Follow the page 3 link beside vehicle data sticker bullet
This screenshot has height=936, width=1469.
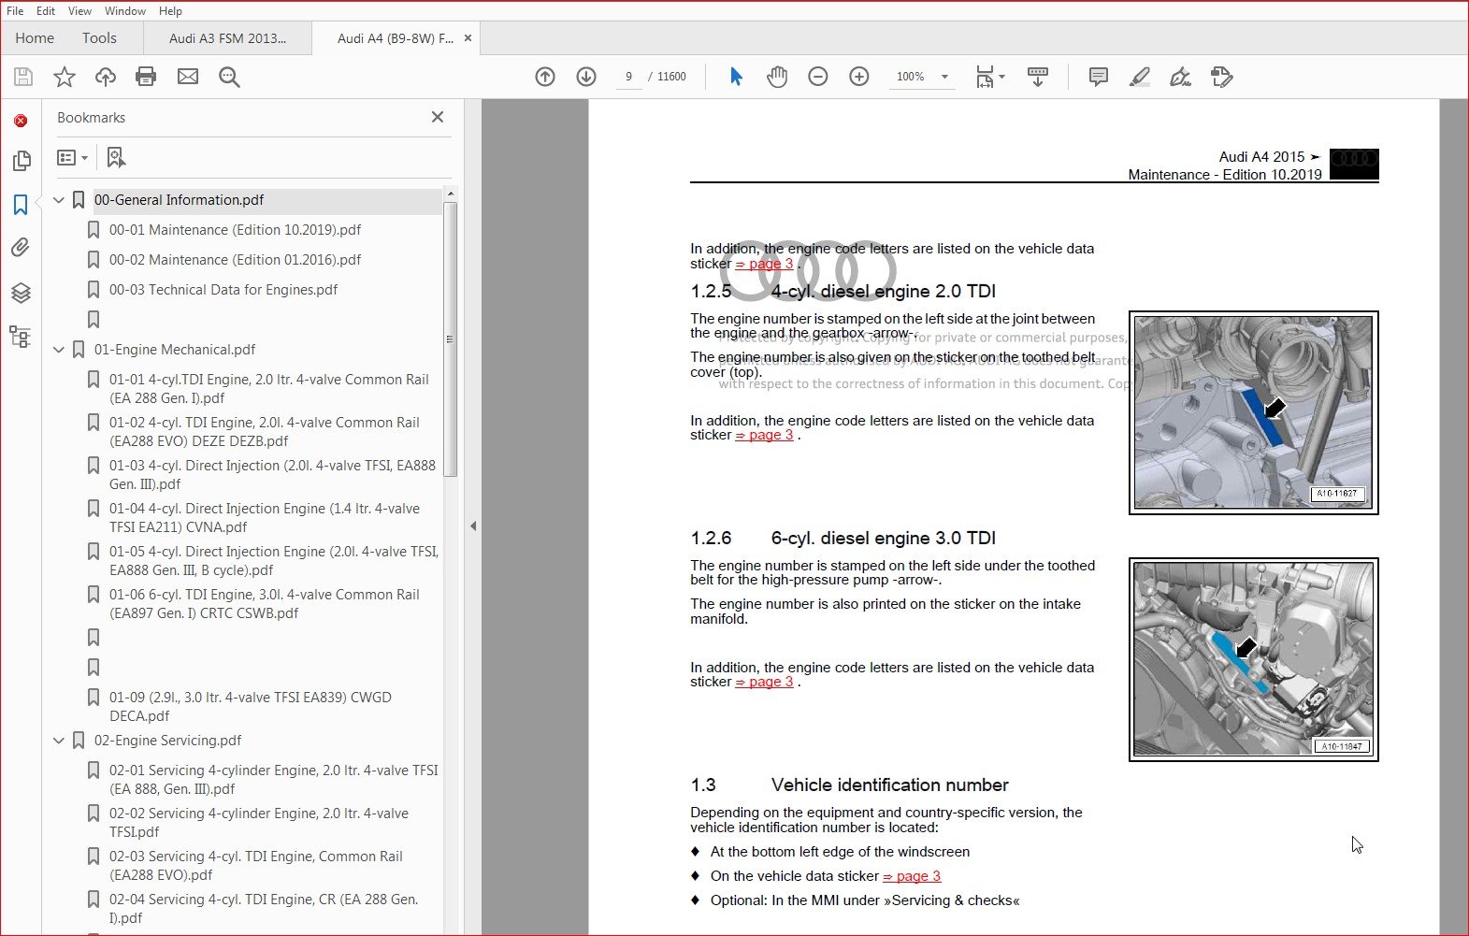(x=912, y=876)
